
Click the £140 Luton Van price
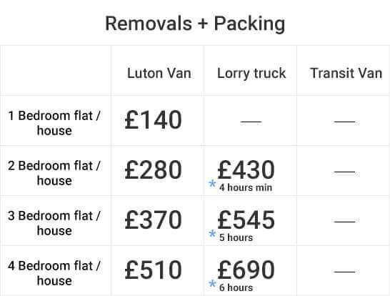pos(153,119)
